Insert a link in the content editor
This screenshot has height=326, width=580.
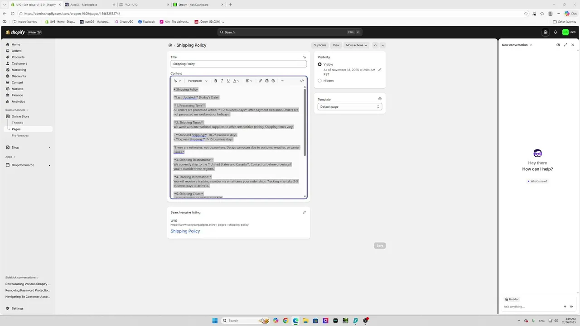(x=261, y=81)
